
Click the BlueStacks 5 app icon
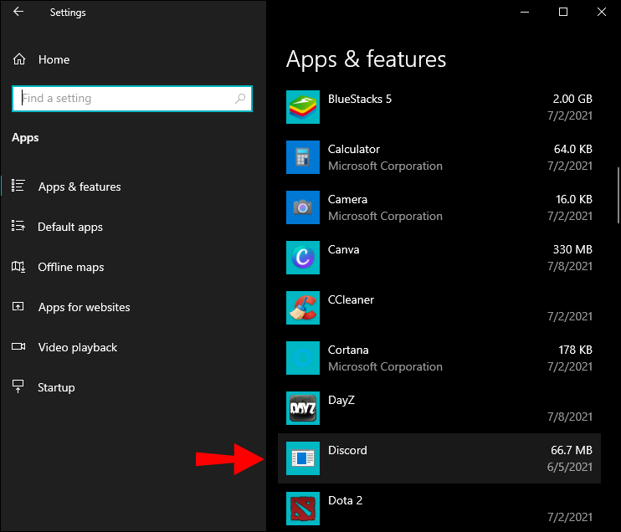[x=303, y=107]
